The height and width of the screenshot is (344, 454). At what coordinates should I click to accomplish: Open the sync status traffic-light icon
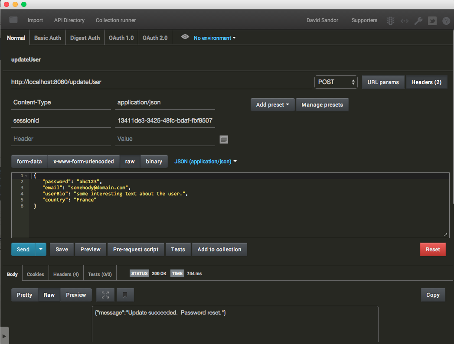coord(390,20)
